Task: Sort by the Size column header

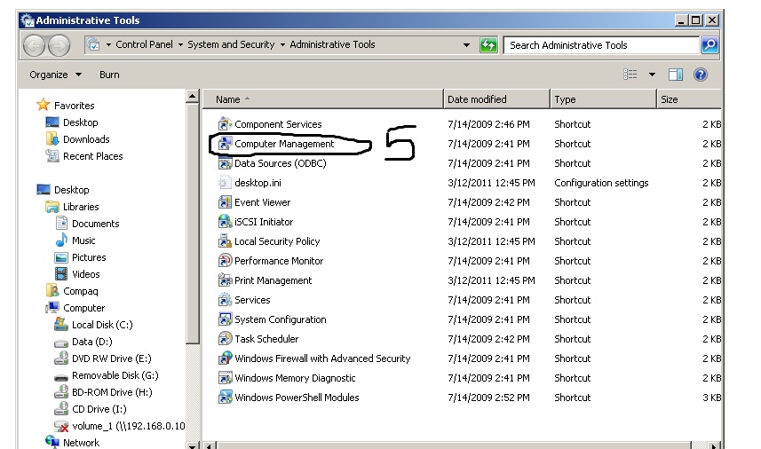Action: click(688, 99)
